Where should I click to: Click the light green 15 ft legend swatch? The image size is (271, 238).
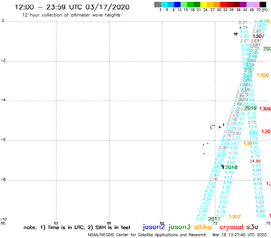point(184,4)
